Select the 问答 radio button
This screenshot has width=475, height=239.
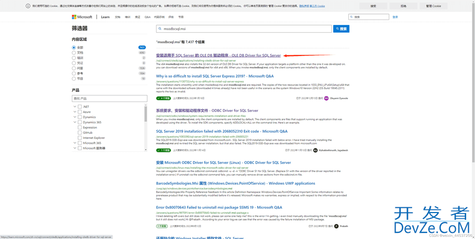tap(74, 68)
